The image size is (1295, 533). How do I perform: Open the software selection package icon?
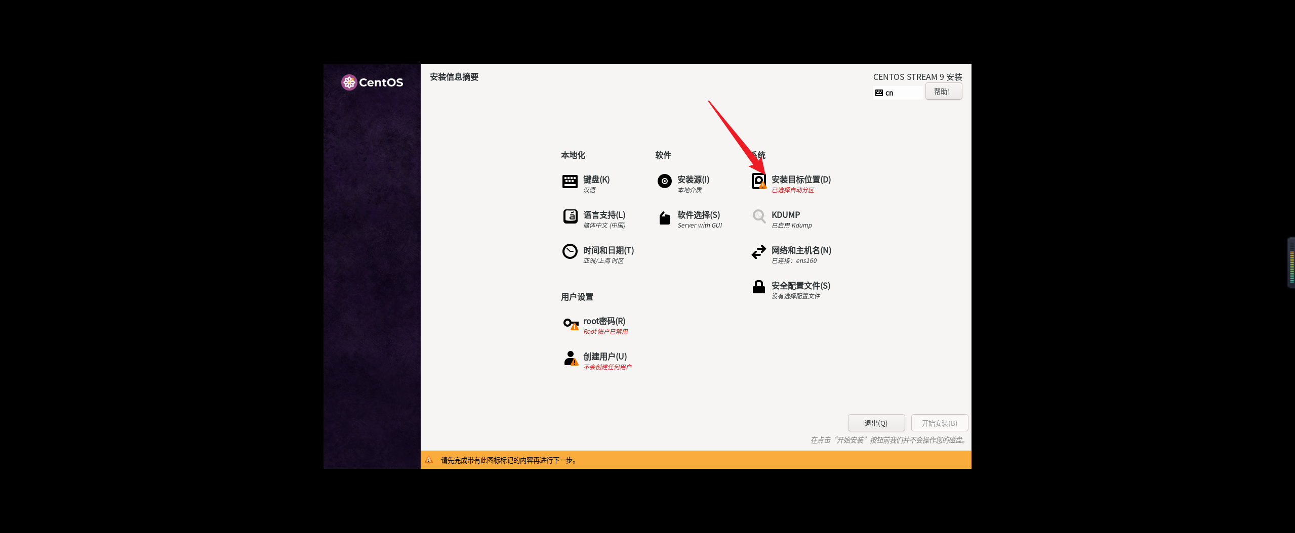(x=664, y=217)
